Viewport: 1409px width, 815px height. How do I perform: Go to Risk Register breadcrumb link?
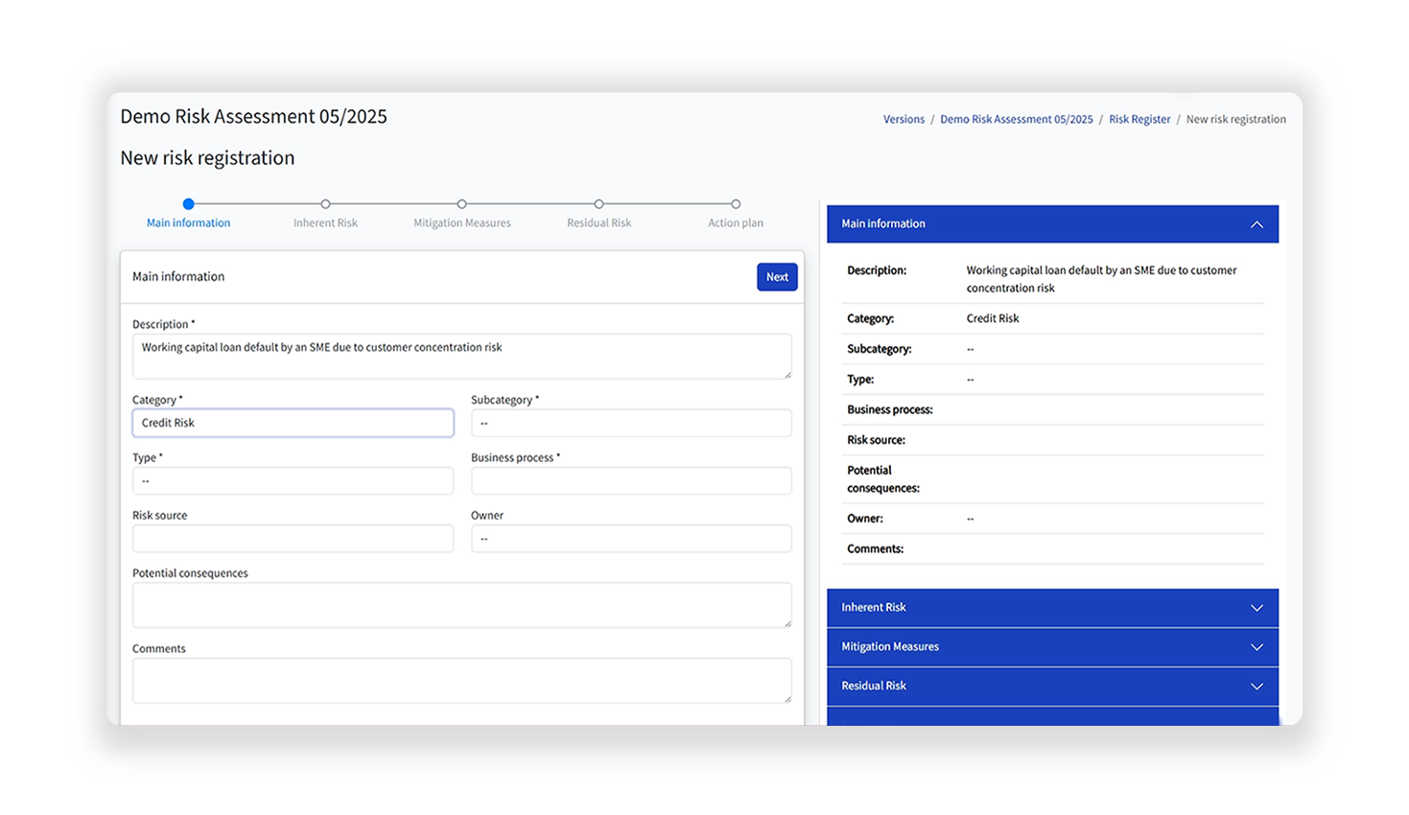(x=1139, y=120)
